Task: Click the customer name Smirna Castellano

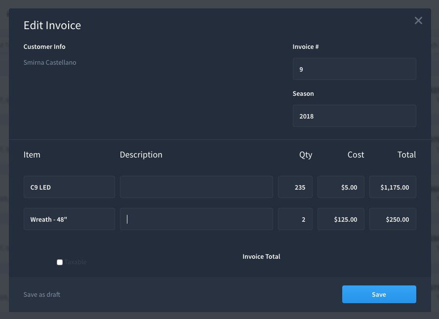Action: point(50,63)
